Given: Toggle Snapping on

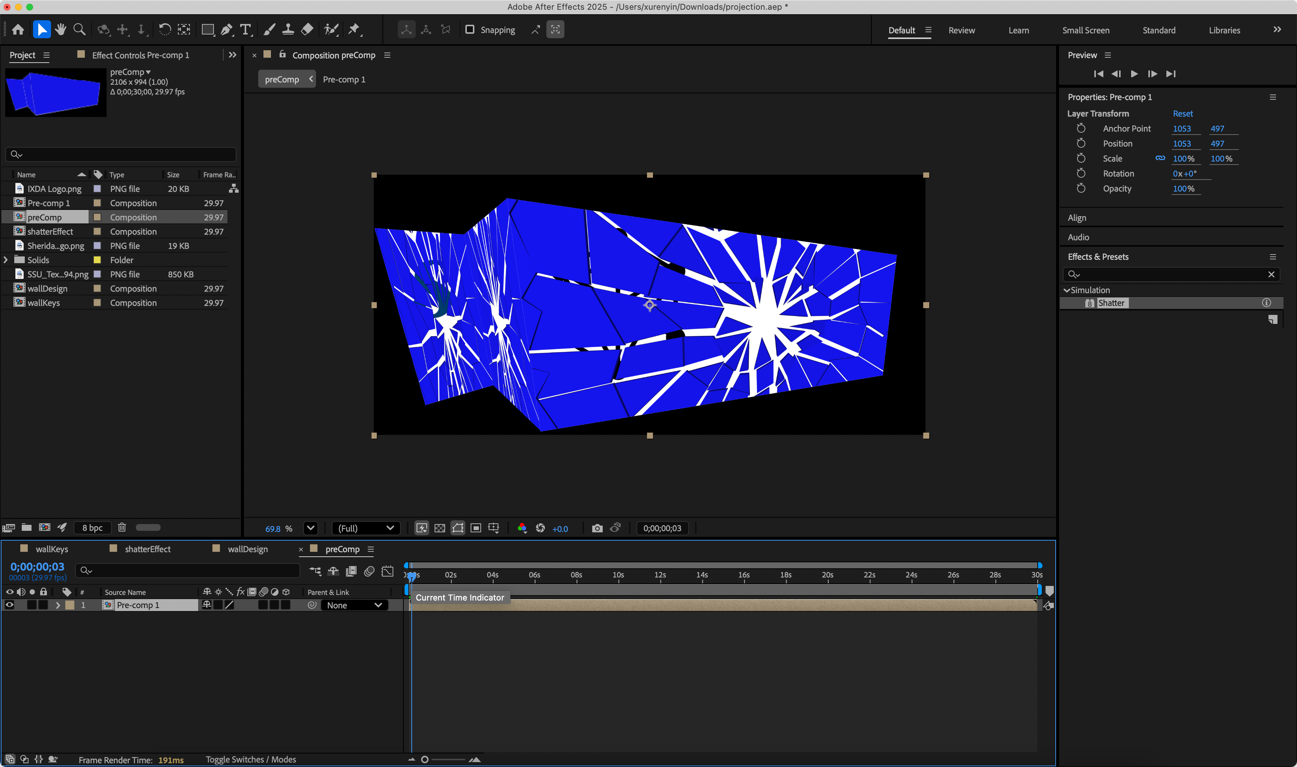Looking at the screenshot, I should click(470, 30).
